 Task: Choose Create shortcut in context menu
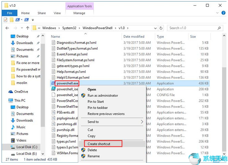99,144
